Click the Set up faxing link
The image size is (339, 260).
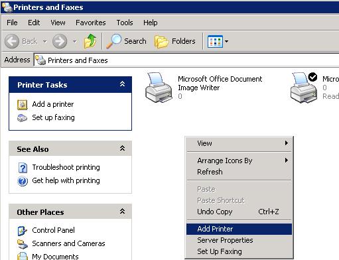[x=53, y=117]
